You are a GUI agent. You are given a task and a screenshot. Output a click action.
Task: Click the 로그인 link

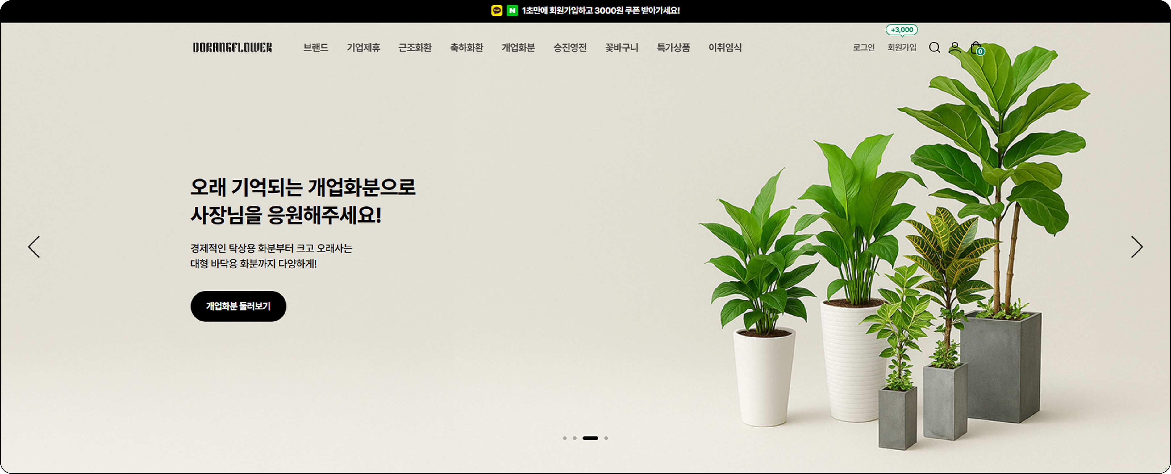pyautogui.click(x=864, y=47)
